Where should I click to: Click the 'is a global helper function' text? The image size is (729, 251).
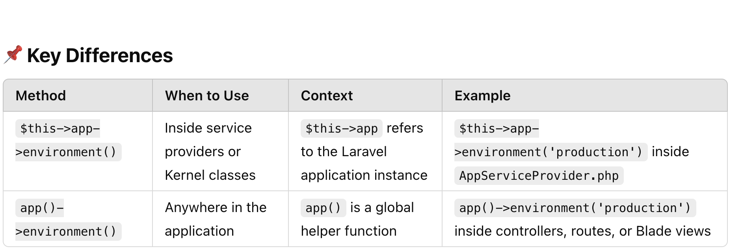click(357, 219)
